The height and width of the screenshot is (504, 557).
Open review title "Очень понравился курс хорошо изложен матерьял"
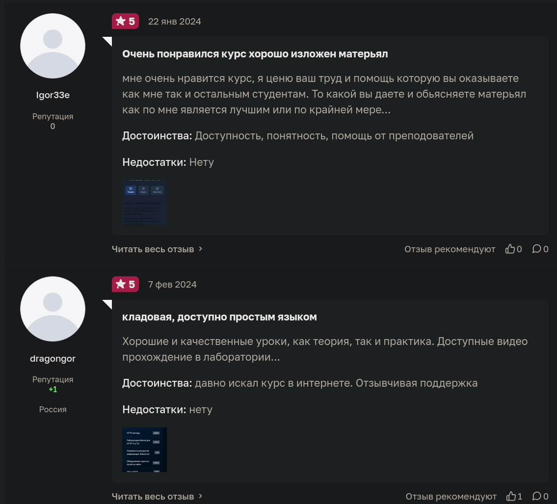click(255, 54)
